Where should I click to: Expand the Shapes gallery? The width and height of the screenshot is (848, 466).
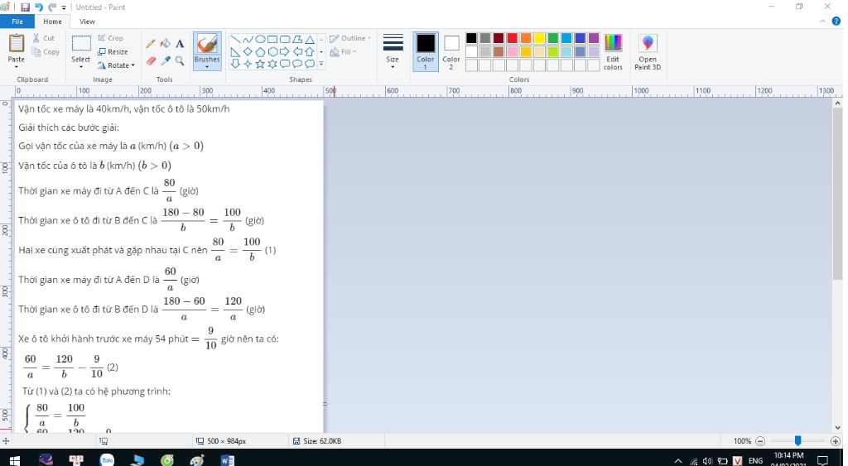click(x=321, y=65)
